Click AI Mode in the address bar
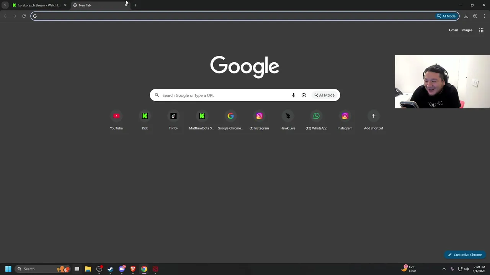 pos(447,16)
